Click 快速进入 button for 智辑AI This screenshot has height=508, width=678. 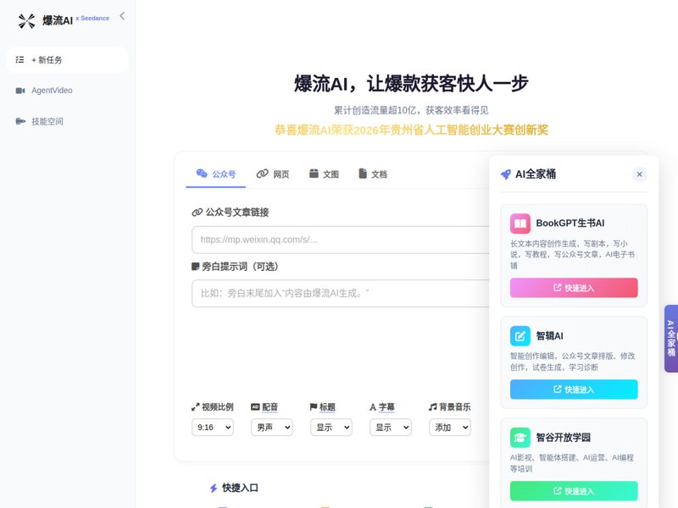[574, 389]
